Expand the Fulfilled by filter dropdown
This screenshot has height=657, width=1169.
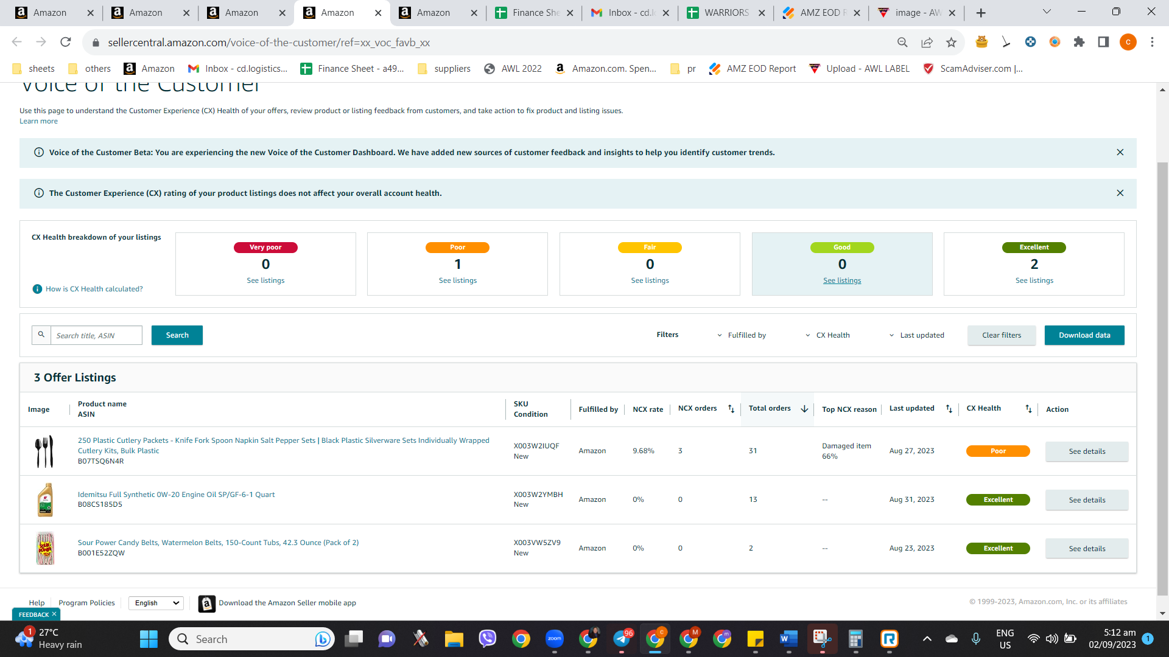[x=742, y=335]
